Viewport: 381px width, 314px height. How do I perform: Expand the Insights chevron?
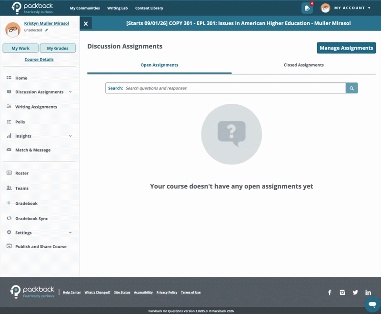pos(70,136)
